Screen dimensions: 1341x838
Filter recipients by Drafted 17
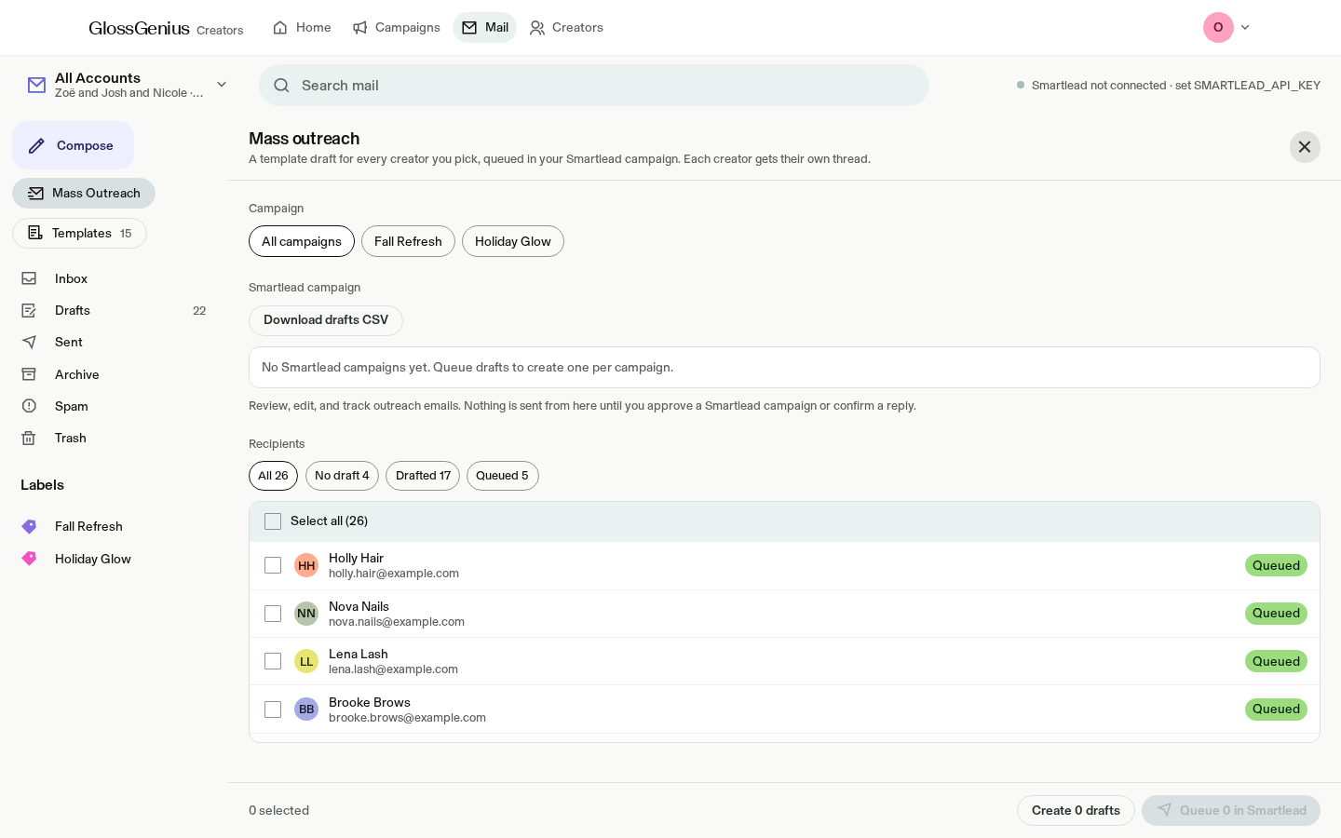pos(423,476)
